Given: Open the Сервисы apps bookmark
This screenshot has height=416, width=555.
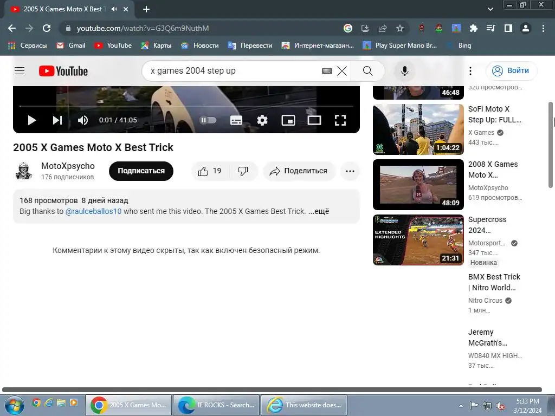Looking at the screenshot, I should 28,45.
